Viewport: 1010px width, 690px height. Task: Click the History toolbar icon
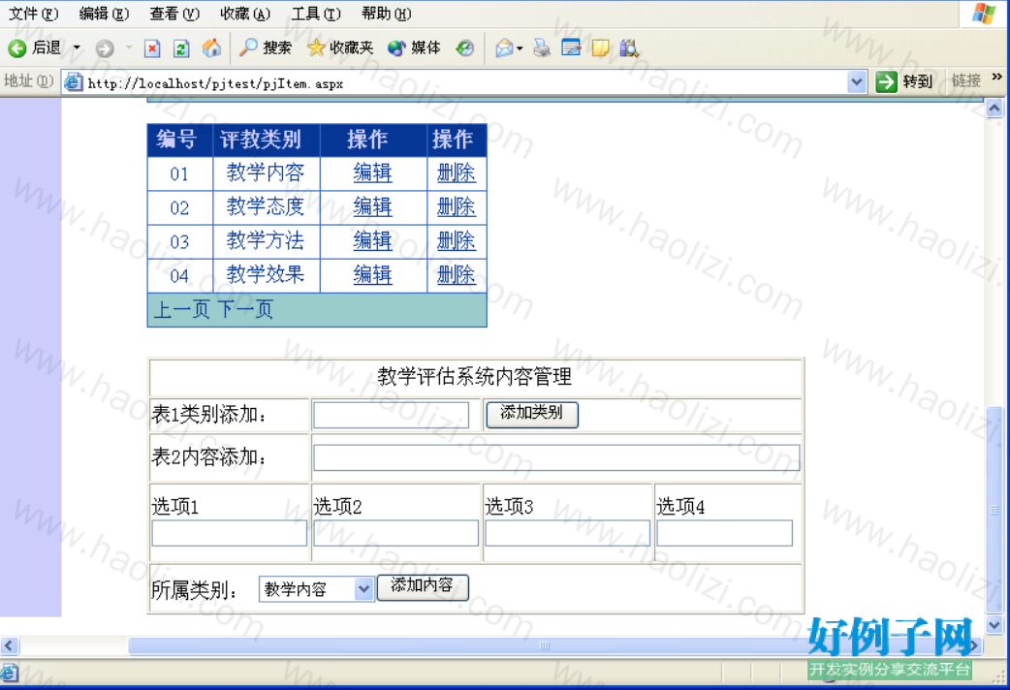[x=464, y=47]
